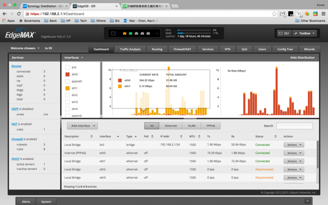Open Chrome hamburger menu
Screen dimensions: 328x205
323,14
